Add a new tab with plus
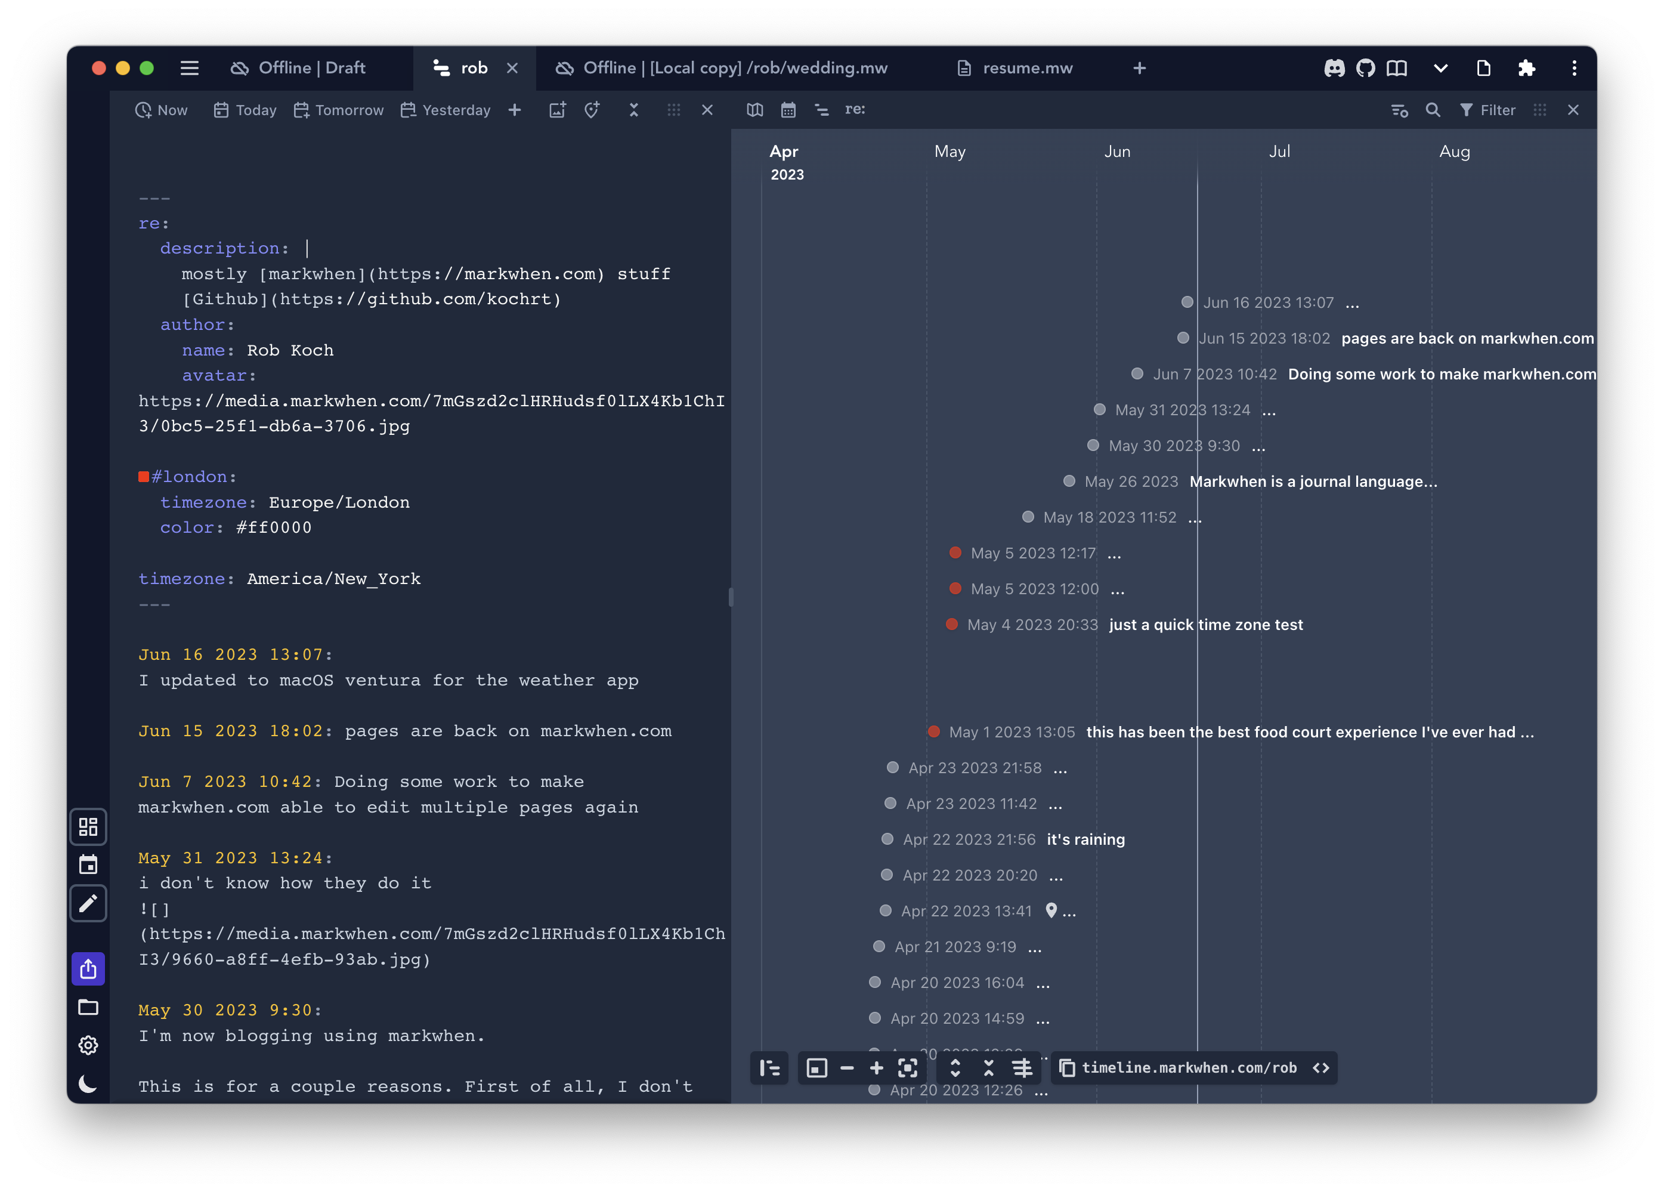1664x1192 pixels. click(1139, 68)
